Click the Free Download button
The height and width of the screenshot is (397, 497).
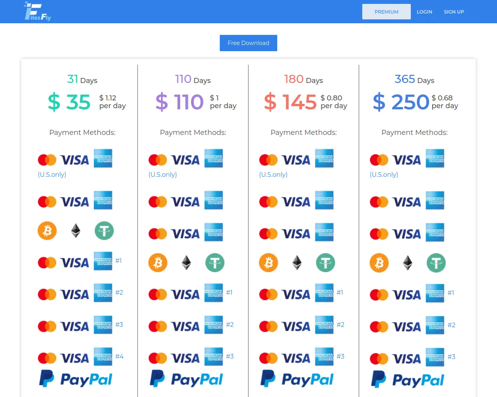pyautogui.click(x=248, y=43)
